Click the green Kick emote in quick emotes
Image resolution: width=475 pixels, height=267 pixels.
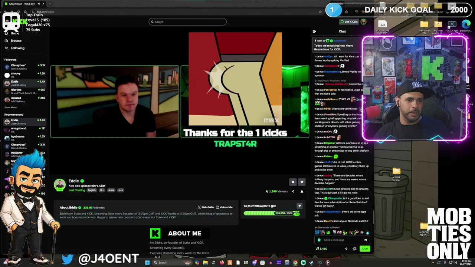click(328, 233)
